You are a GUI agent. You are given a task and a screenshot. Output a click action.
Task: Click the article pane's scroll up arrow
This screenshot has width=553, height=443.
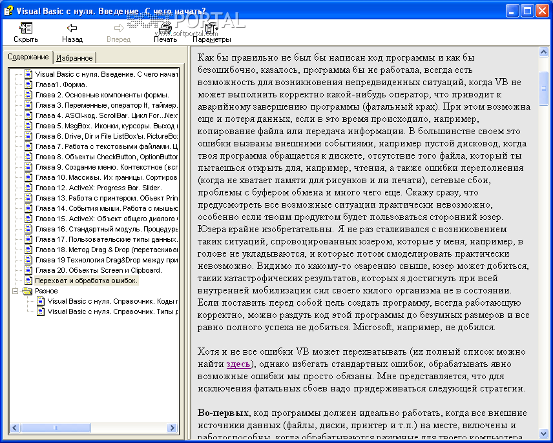[x=543, y=52]
